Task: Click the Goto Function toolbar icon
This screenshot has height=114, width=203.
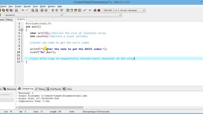Action: pos(42,10)
